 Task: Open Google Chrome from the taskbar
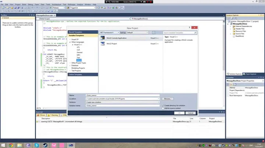coord(11,145)
